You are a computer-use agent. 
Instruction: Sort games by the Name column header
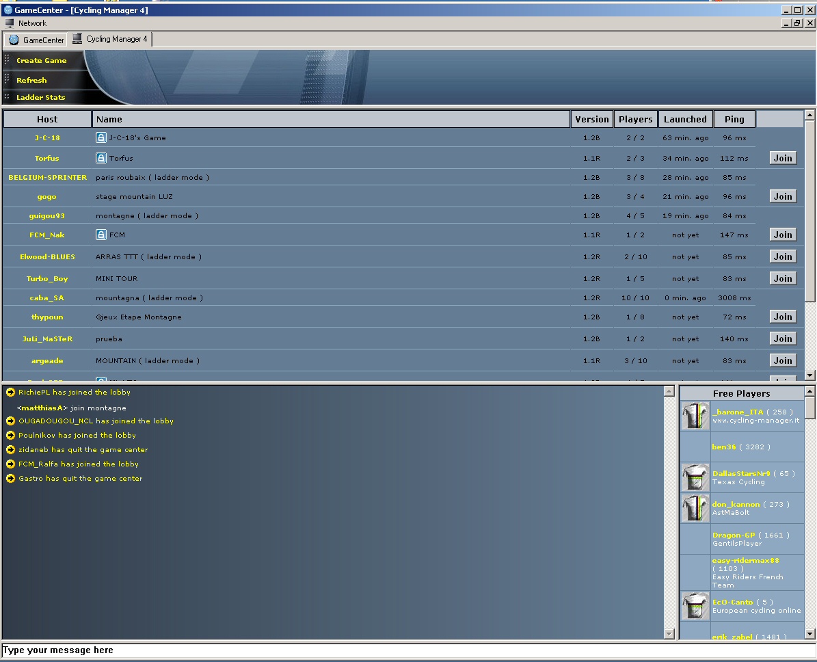pos(331,120)
